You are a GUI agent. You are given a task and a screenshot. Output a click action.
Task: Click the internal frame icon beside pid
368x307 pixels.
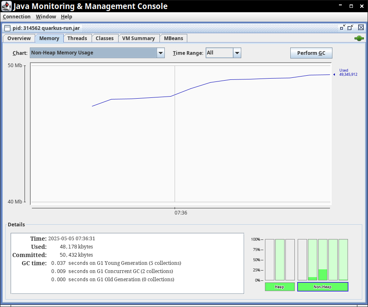(x=7, y=28)
